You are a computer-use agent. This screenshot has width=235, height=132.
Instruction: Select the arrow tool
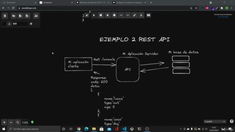[121, 15]
